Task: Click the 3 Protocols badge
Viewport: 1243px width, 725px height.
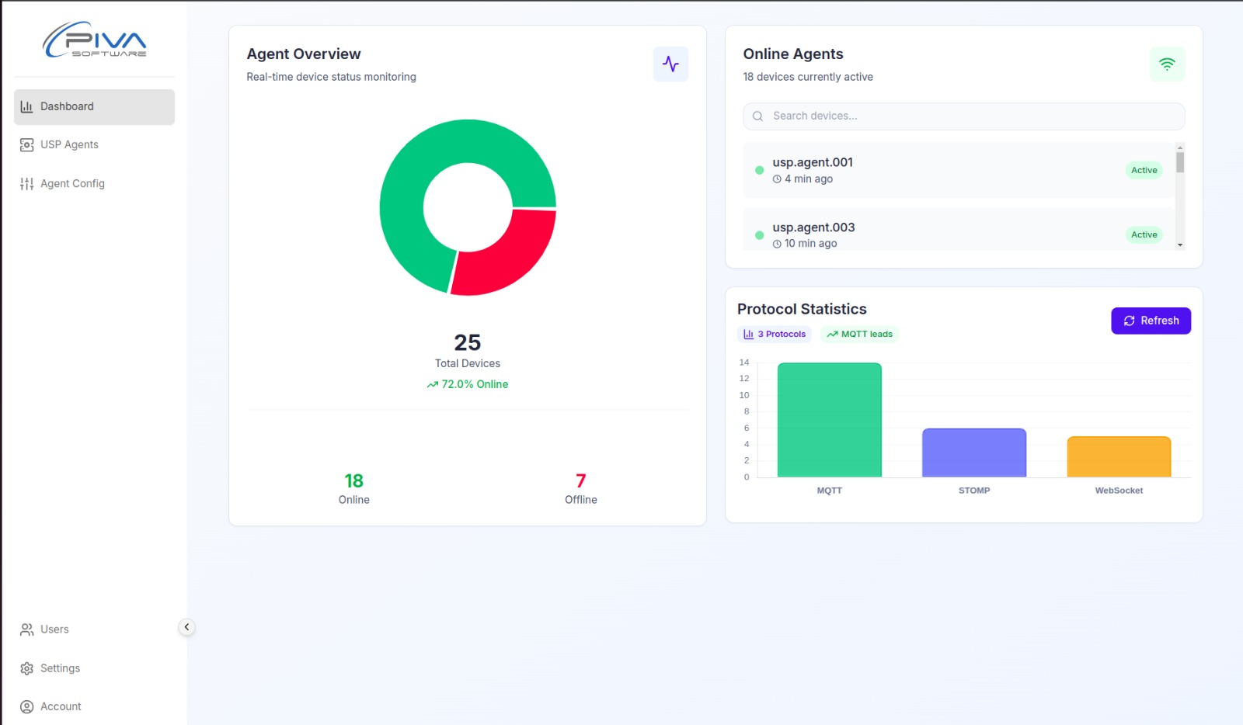Action: click(775, 335)
